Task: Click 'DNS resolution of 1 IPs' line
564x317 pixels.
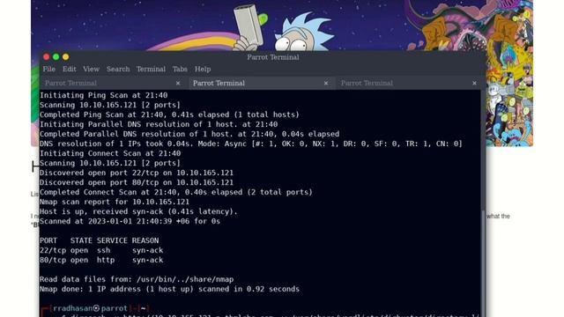Action: coord(250,144)
